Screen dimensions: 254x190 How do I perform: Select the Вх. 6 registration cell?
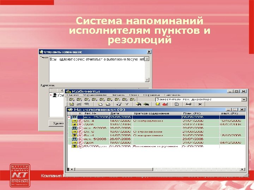pyautogui.click(x=97, y=132)
